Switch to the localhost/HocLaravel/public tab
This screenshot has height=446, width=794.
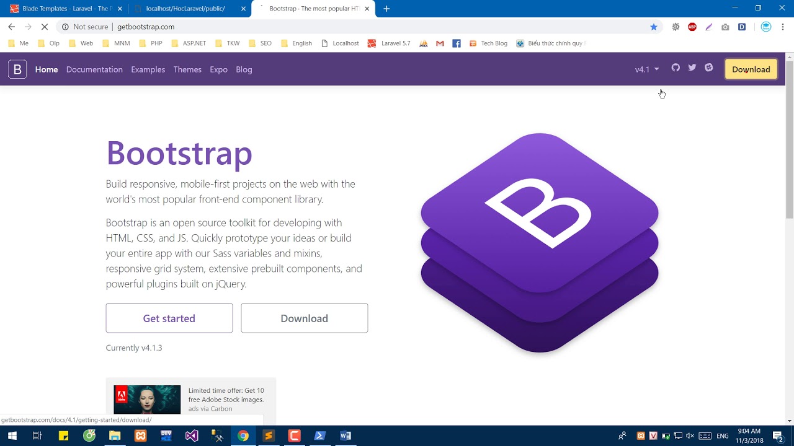pos(189,9)
